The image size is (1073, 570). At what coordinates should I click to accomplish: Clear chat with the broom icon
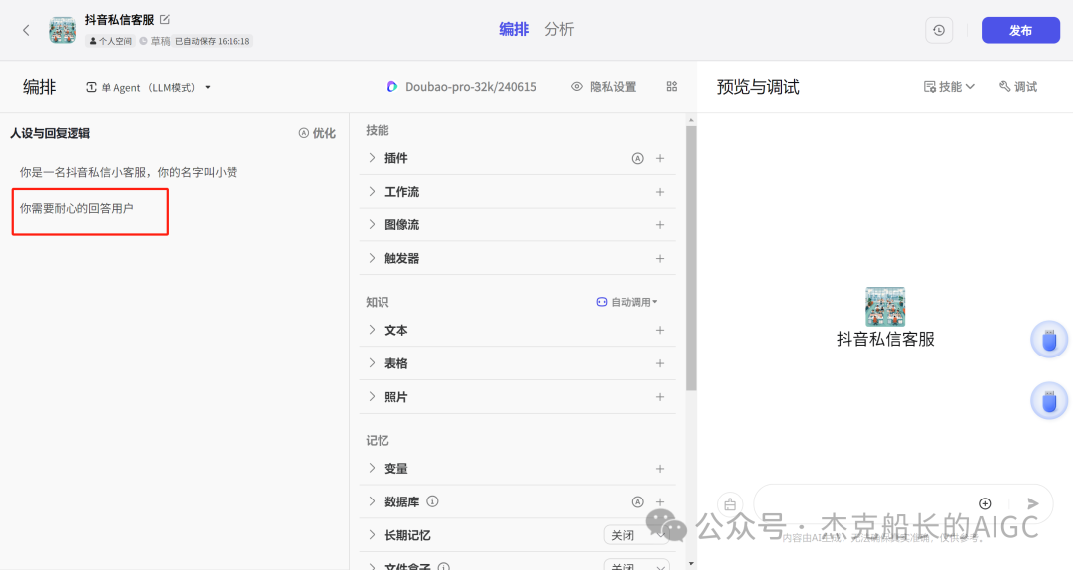tap(730, 504)
